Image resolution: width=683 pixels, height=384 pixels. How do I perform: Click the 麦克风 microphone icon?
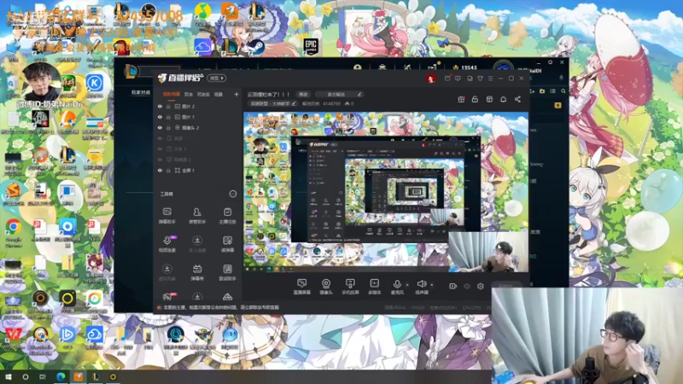397,284
